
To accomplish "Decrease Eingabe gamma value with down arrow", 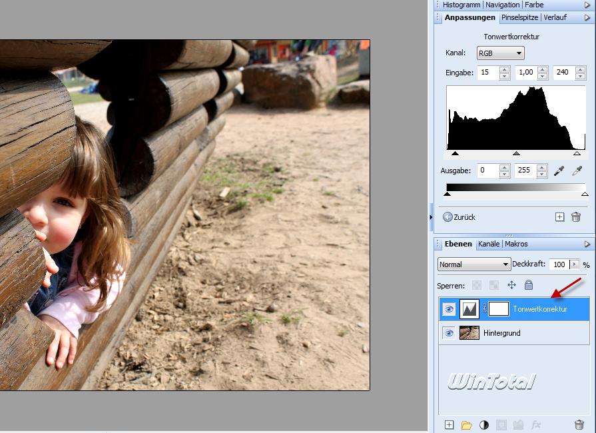I will 543,76.
